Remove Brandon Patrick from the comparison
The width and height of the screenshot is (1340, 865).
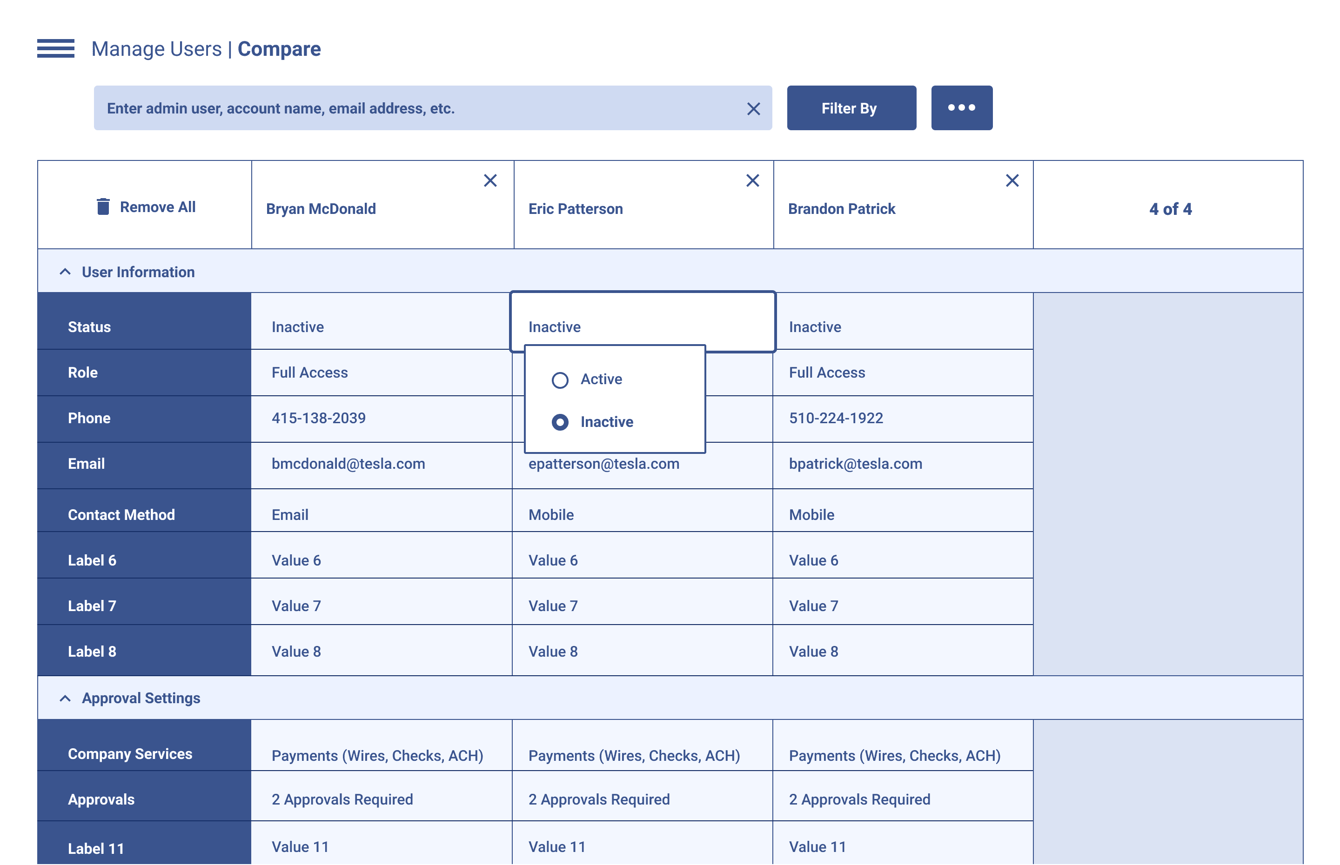(1012, 180)
